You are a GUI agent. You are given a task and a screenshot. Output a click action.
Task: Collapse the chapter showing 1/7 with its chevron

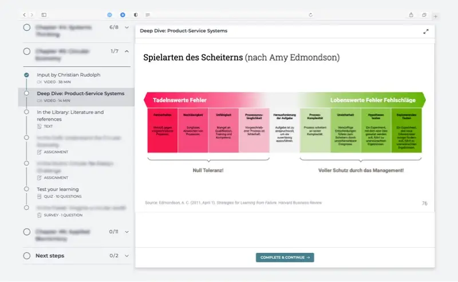coord(127,51)
